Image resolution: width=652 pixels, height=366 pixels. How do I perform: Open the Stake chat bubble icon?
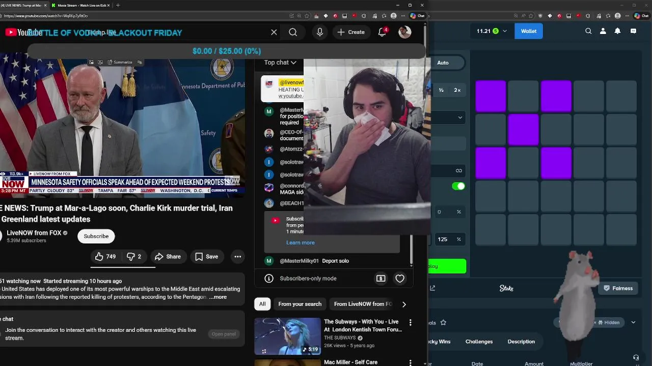pyautogui.click(x=633, y=31)
